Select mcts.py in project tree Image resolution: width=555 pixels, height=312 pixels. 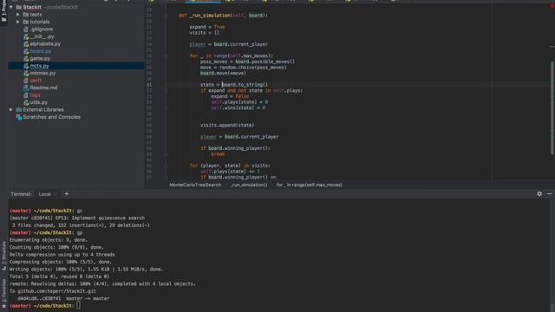(x=39, y=66)
